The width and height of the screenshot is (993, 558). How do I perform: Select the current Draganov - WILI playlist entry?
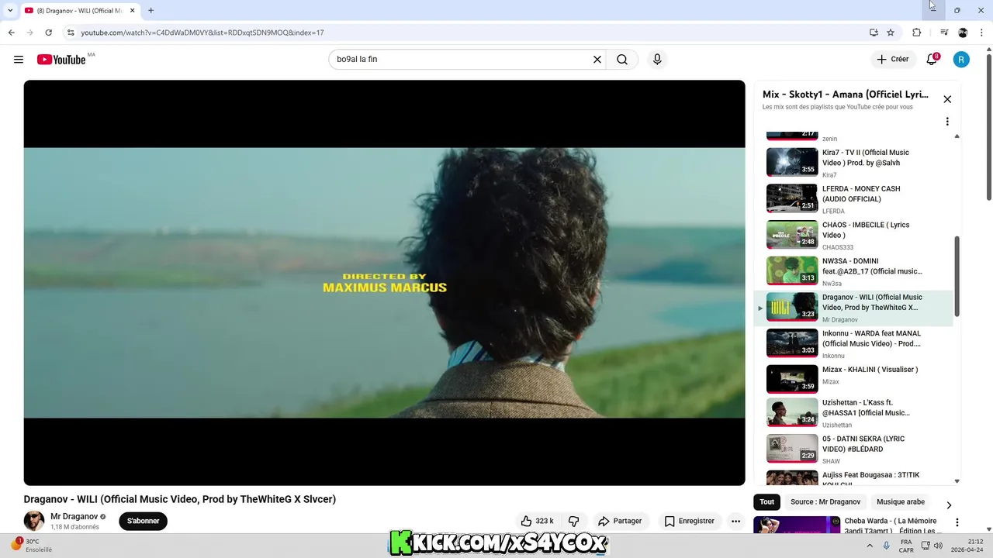coord(853,308)
